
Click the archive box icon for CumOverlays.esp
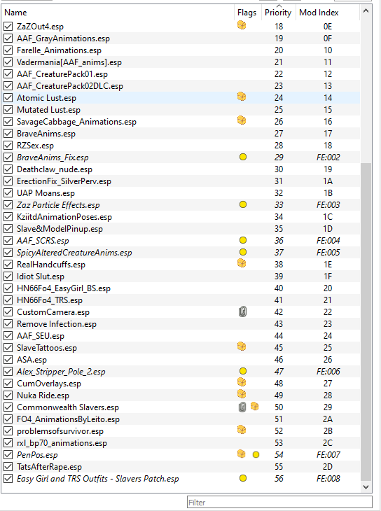(242, 382)
